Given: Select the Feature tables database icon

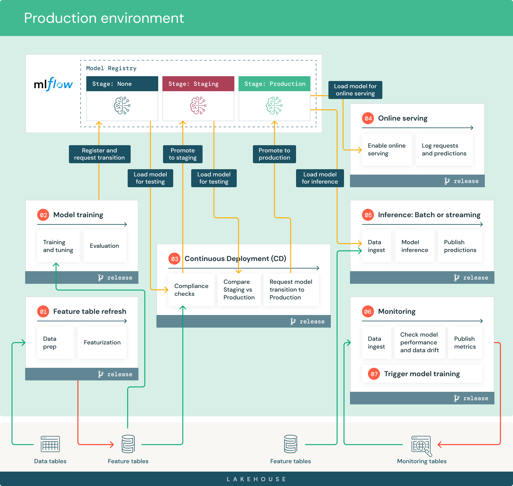Looking at the screenshot, I should click(x=128, y=443).
